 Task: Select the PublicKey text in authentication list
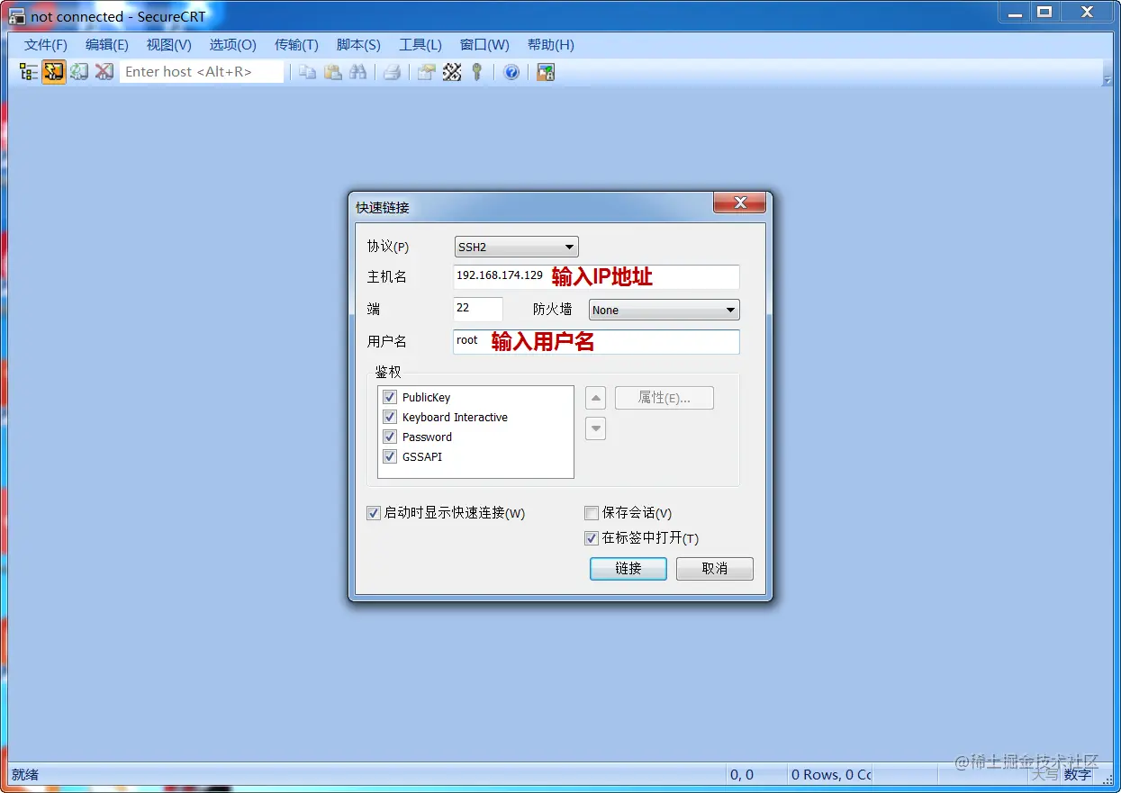point(426,397)
